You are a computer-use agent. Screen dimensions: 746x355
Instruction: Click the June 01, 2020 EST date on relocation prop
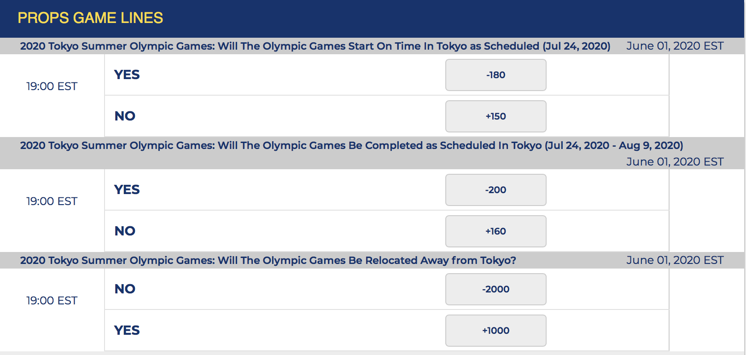(675, 260)
